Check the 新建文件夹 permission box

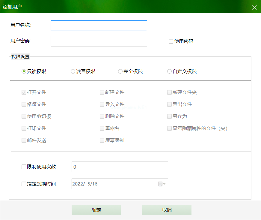pyautogui.click(x=170, y=92)
